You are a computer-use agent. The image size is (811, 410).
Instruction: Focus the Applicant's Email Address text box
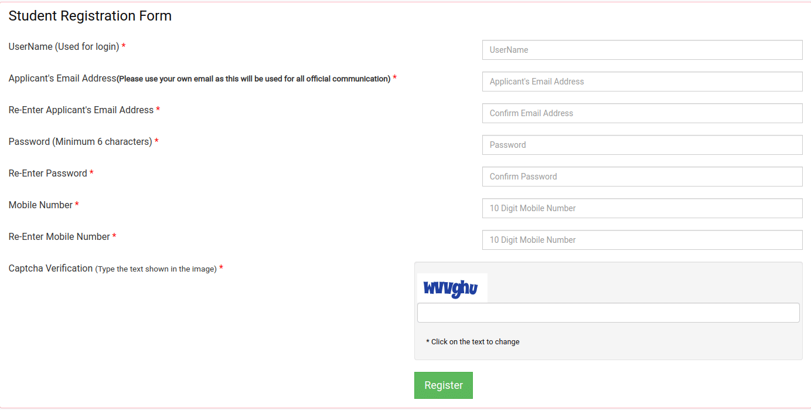(x=642, y=82)
